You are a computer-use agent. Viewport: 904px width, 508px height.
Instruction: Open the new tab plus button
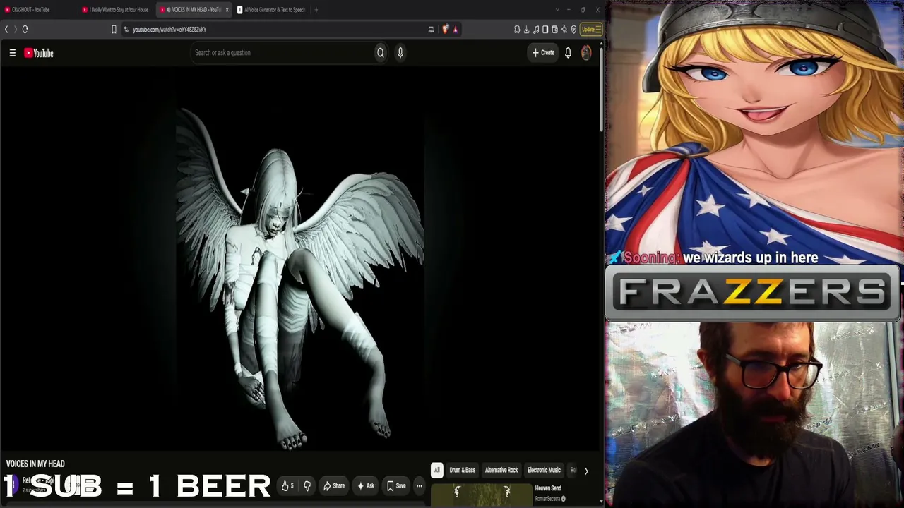tap(316, 10)
